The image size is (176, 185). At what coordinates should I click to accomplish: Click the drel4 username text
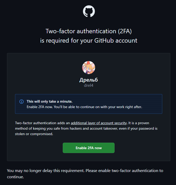pyautogui.click(x=89, y=85)
